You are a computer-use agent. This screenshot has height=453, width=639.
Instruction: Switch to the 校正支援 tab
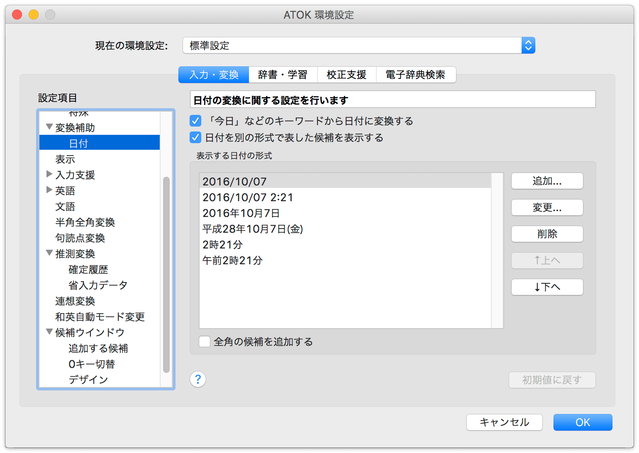pyautogui.click(x=346, y=75)
